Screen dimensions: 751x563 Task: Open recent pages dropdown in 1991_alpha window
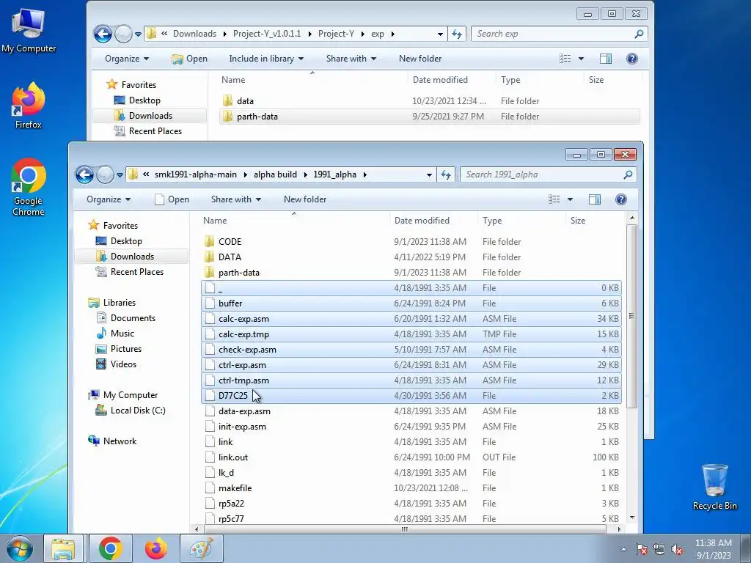click(120, 175)
